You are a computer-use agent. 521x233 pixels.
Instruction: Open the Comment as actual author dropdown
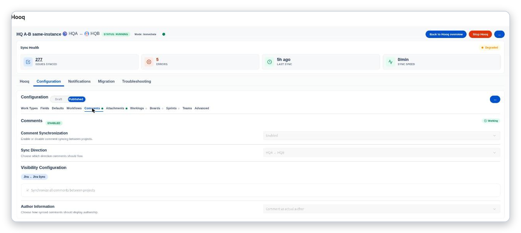pyautogui.click(x=382, y=209)
